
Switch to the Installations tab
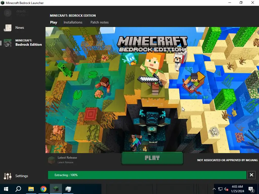[73, 22]
